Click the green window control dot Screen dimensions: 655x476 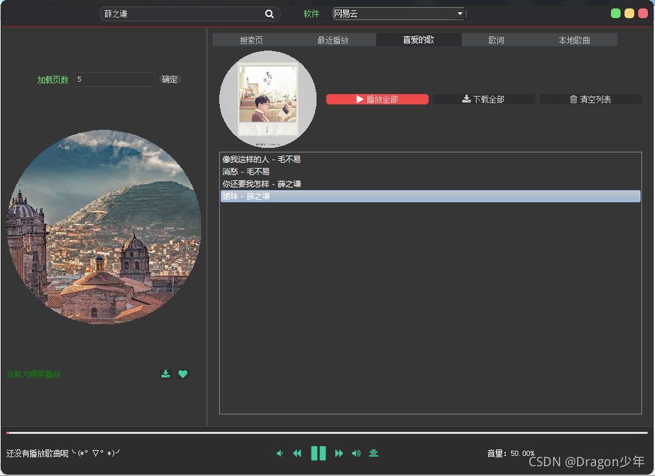click(x=615, y=12)
